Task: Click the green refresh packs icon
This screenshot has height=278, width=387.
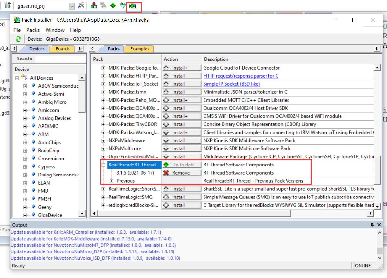Action: tap(18, 39)
